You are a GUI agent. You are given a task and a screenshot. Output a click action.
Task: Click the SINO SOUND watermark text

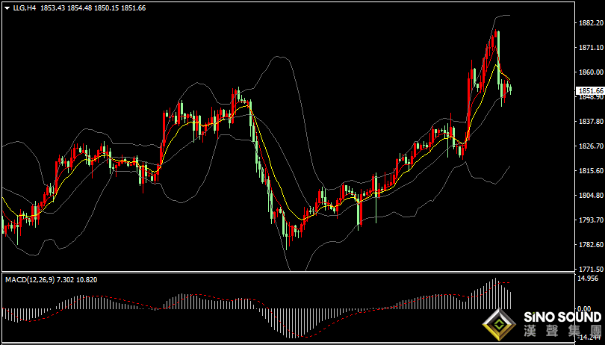point(562,317)
